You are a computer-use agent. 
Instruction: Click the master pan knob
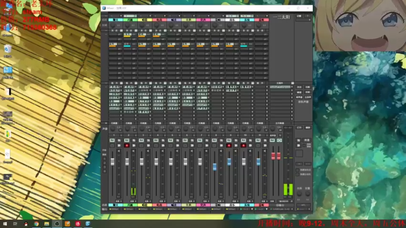tap(273, 129)
